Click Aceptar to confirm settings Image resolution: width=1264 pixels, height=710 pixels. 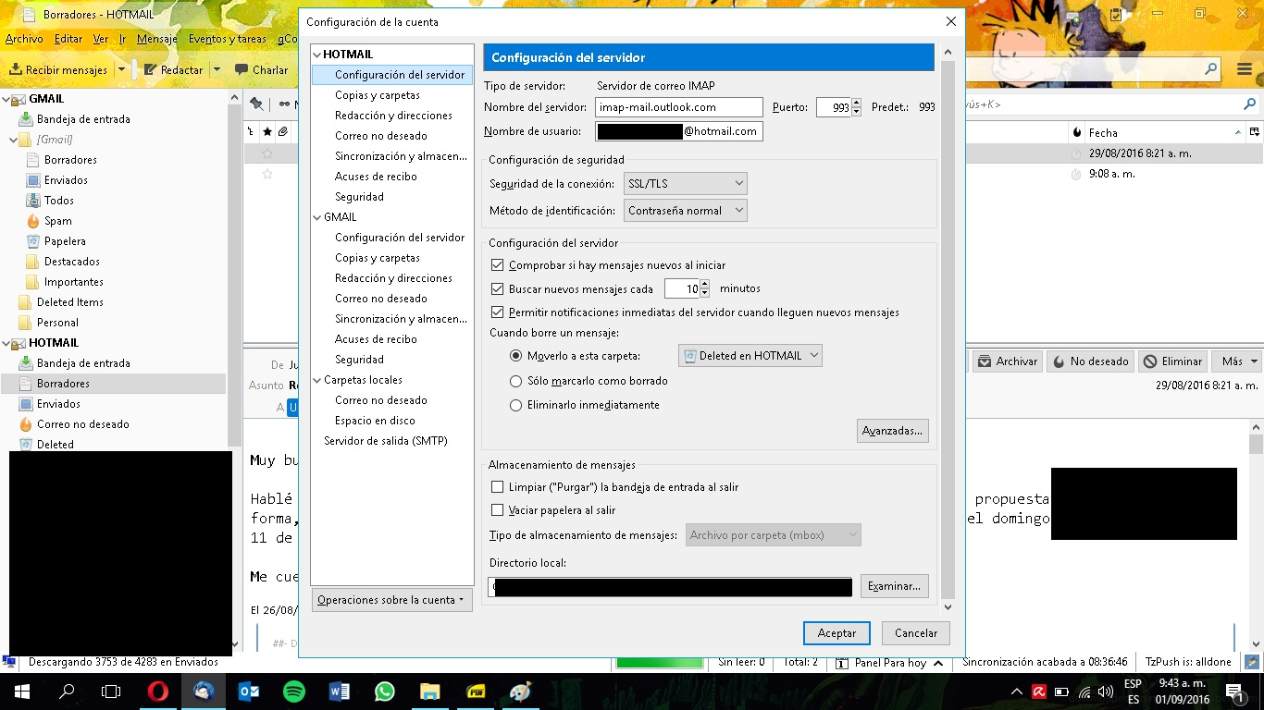click(x=836, y=633)
